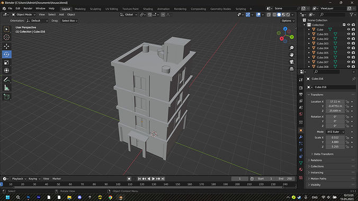The height and width of the screenshot is (201, 358).
Task: Select the Add Cube tool
Action: [7, 97]
